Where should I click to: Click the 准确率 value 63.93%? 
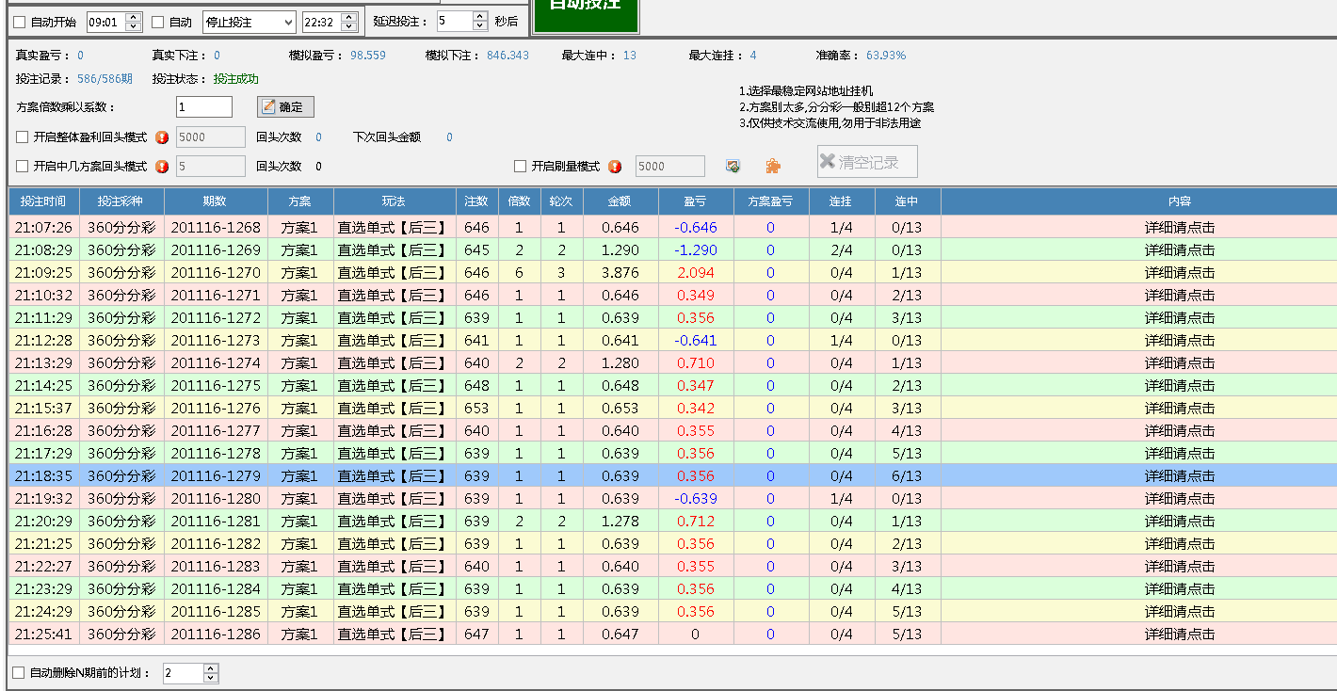click(886, 56)
